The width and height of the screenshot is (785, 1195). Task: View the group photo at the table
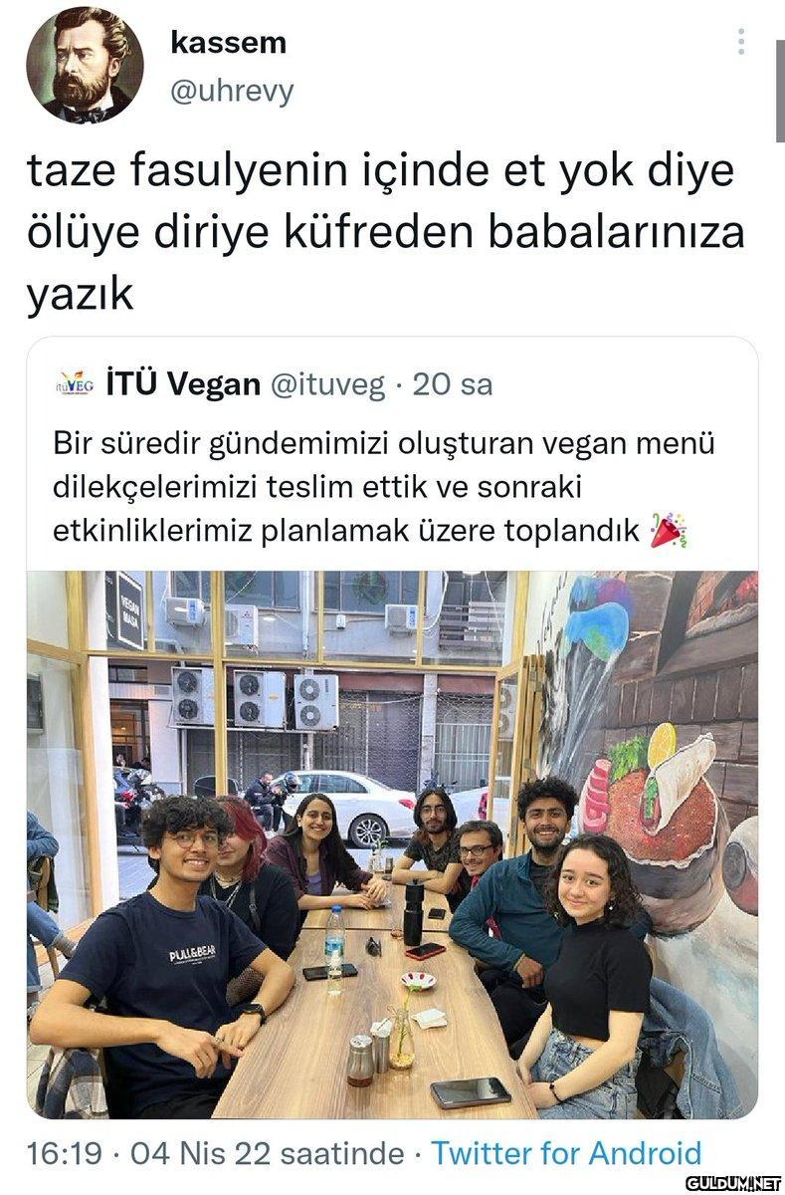coord(392,844)
